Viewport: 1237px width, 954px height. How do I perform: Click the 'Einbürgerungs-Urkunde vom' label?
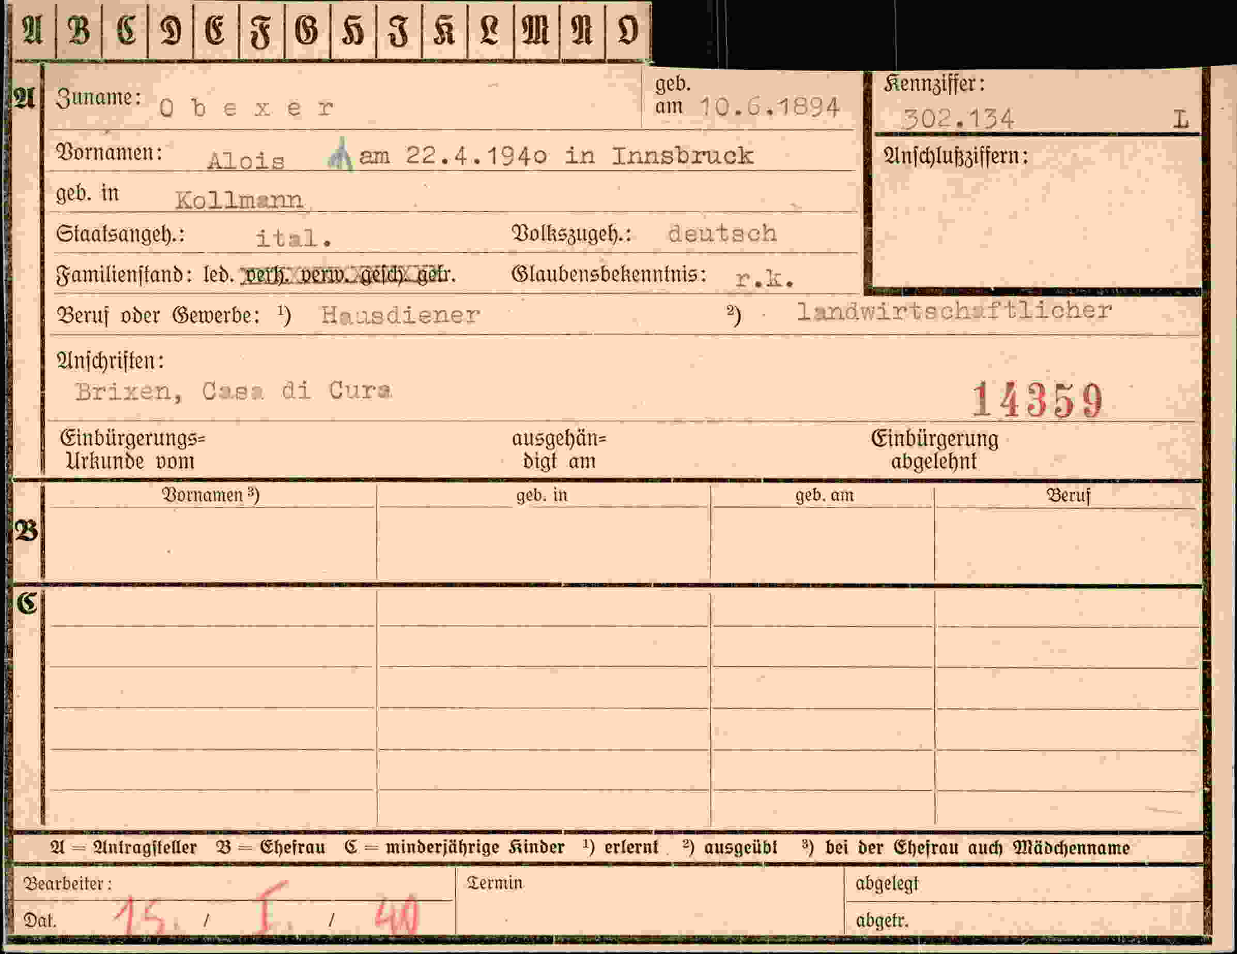(x=132, y=449)
